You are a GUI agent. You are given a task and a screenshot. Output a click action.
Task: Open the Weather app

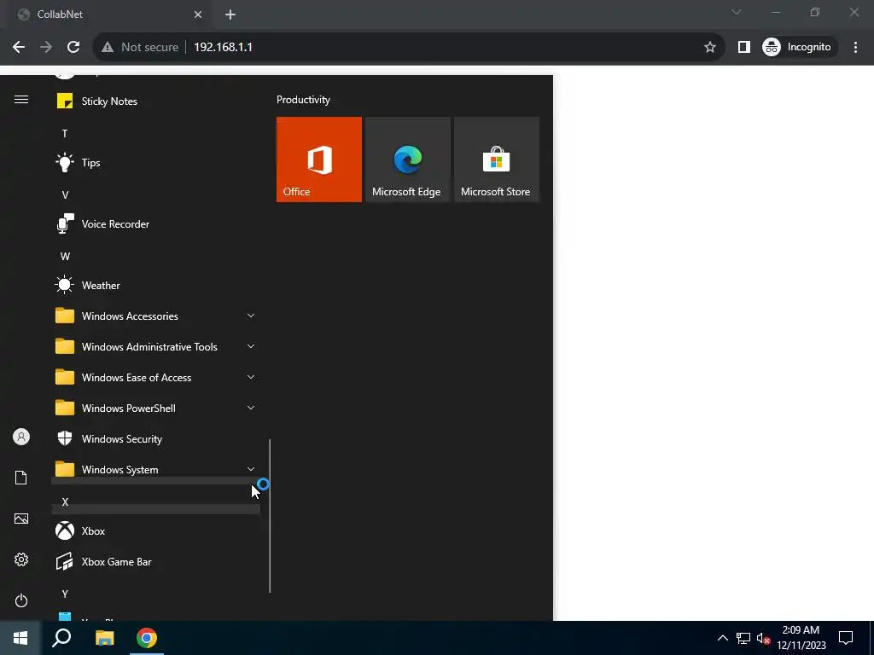coord(155,285)
